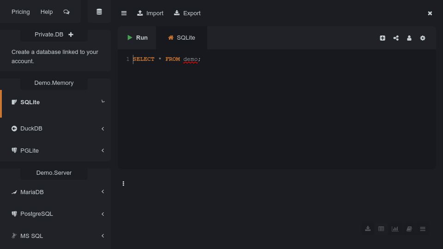443x249 pixels.
Task: Open the results list menu icon
Action: tap(423, 229)
